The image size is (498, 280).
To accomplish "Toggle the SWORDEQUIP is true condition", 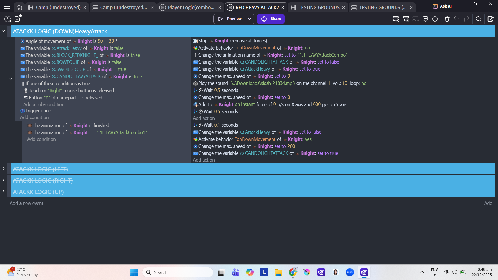I will (75, 69).
